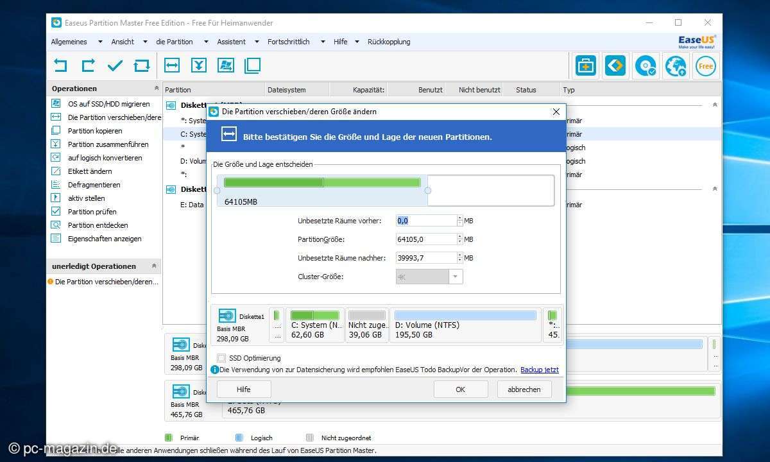
Task: Click the aktiv stellen flag icon
Action: [x=56, y=198]
